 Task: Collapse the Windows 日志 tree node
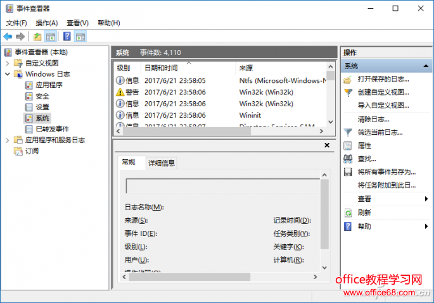point(8,74)
